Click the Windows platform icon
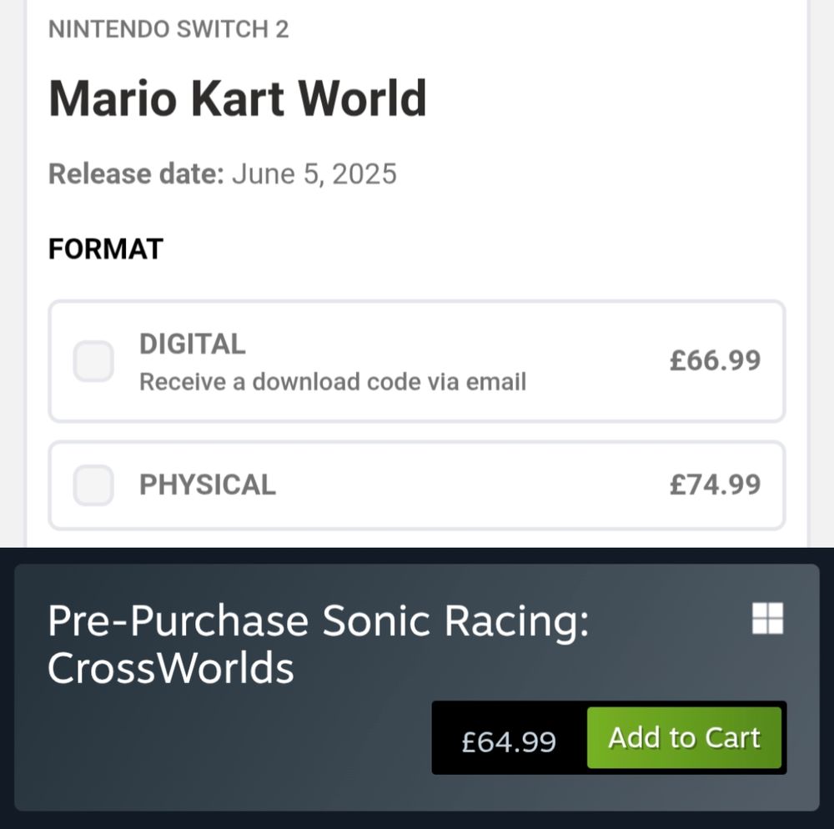The image size is (834, 829). point(767,618)
